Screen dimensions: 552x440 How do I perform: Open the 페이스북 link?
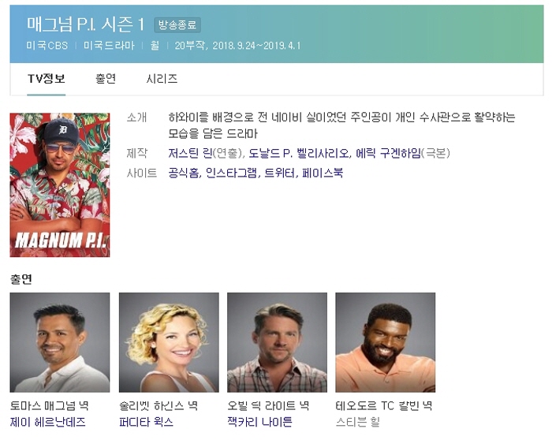click(323, 173)
